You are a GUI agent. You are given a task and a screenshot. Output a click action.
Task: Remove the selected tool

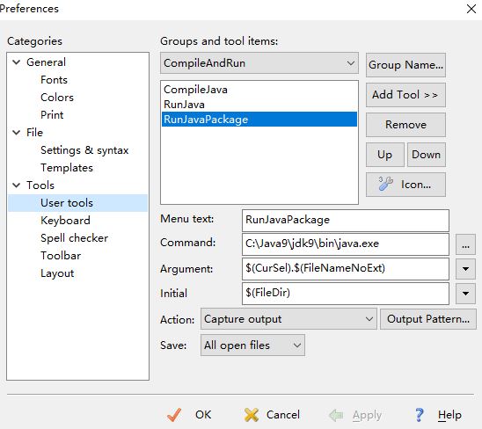click(x=405, y=125)
